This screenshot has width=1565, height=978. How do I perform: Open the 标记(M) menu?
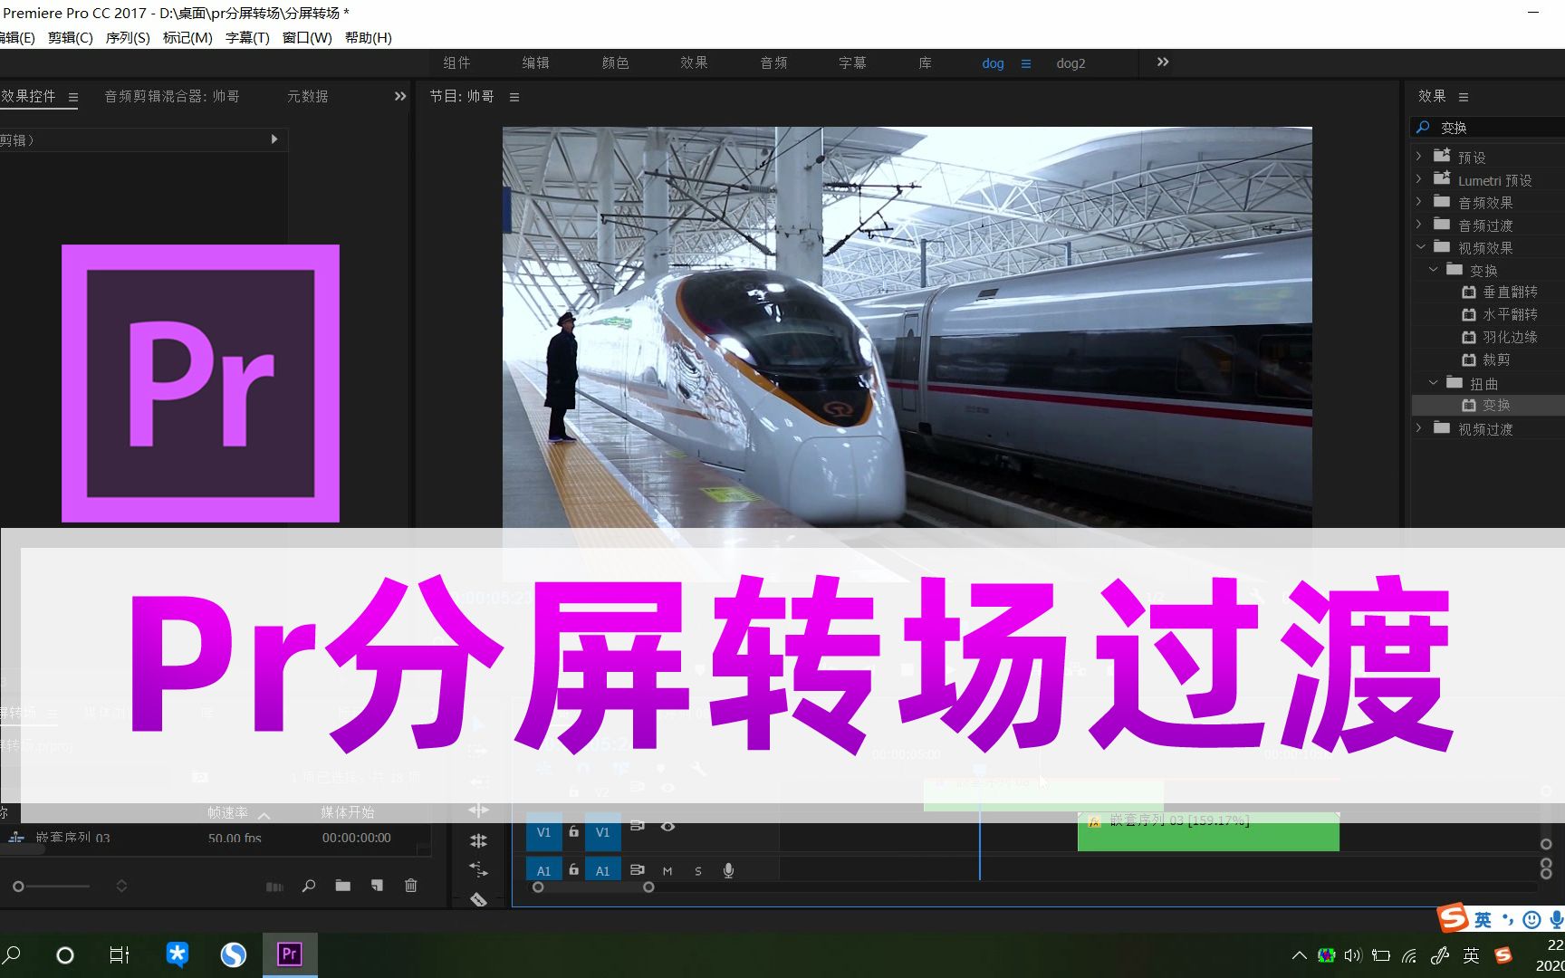tap(187, 37)
